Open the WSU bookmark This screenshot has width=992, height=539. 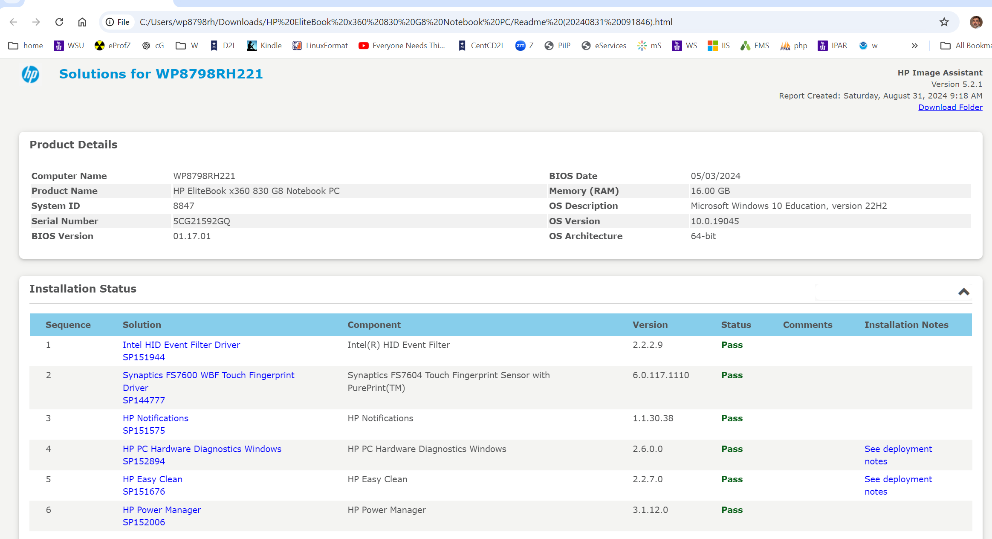click(69, 46)
